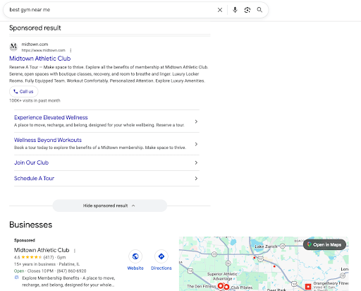Open the 'Join Our Club' sitelink
This screenshot has width=361, height=291.
[31, 162]
